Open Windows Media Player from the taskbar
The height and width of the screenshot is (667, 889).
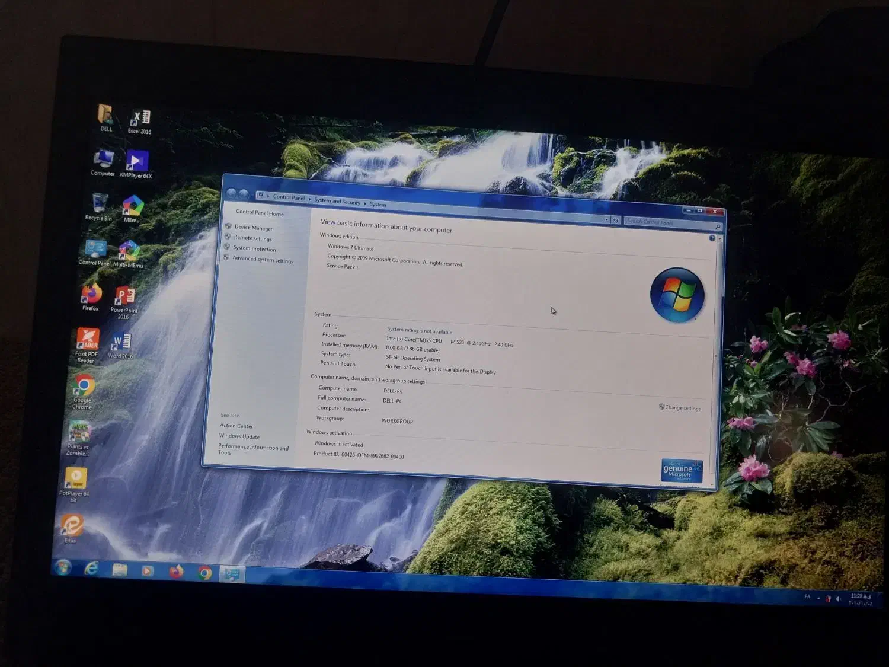pos(148,571)
